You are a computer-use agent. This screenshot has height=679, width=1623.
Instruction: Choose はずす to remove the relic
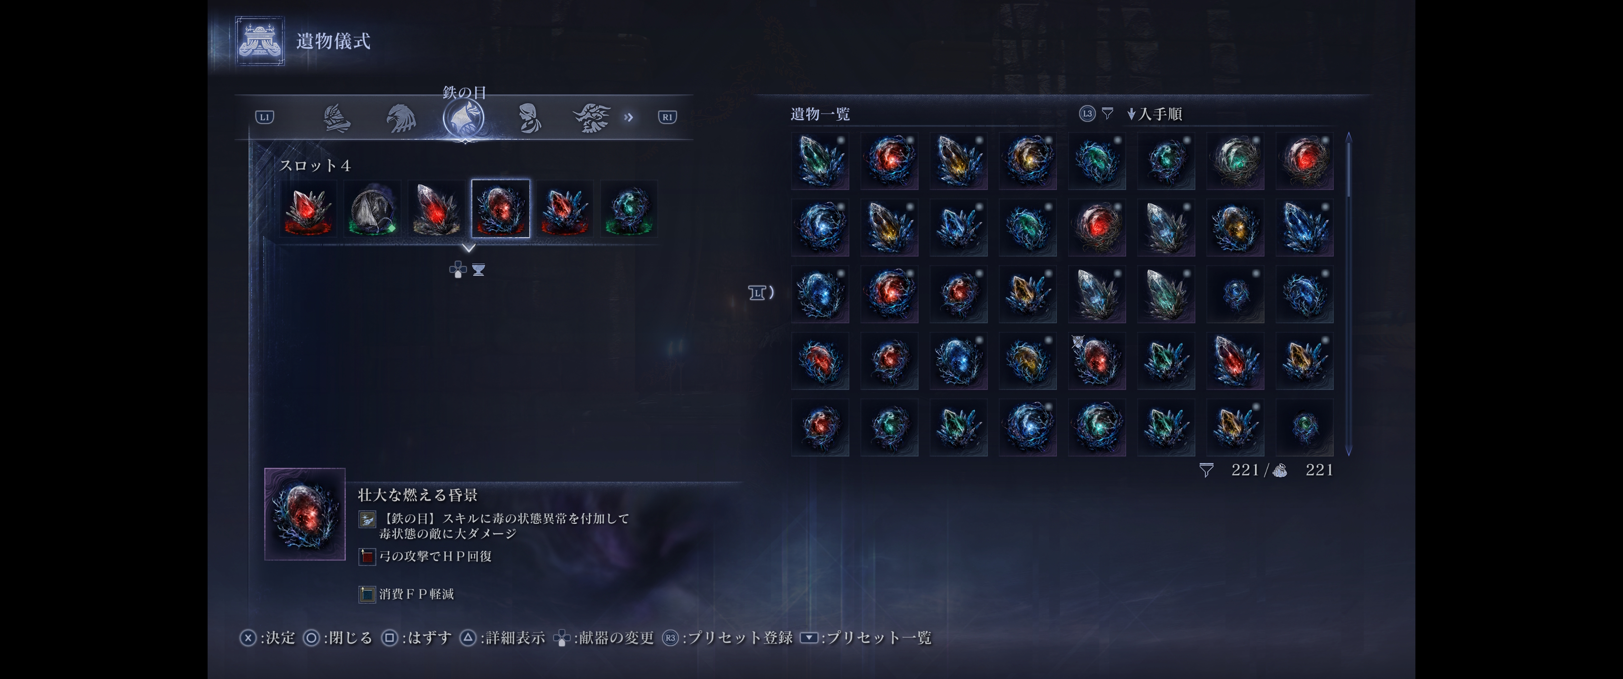417,638
